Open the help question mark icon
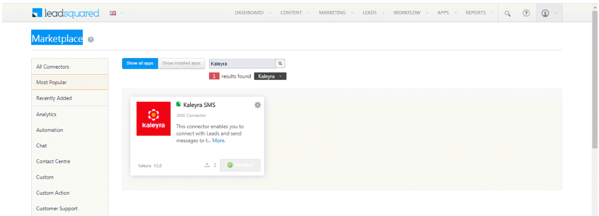The height and width of the screenshot is (216, 599). (x=526, y=13)
